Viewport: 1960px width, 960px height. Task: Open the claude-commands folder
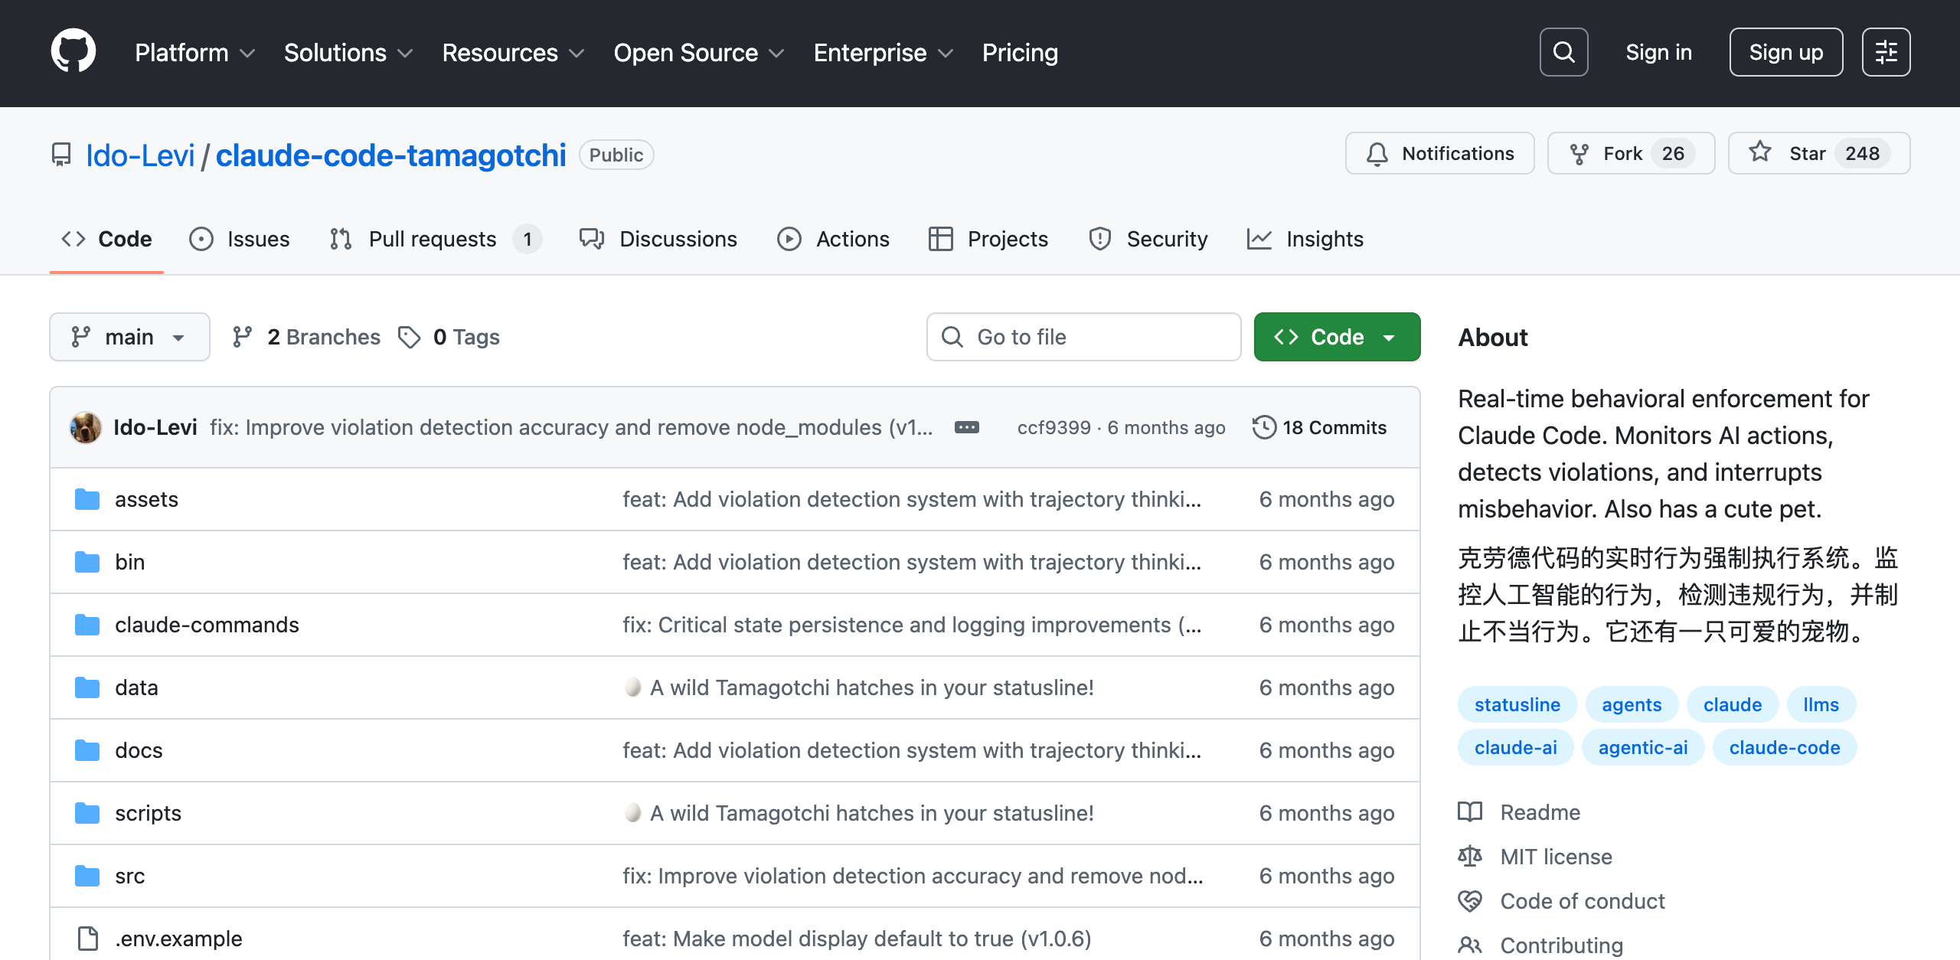pyautogui.click(x=207, y=625)
